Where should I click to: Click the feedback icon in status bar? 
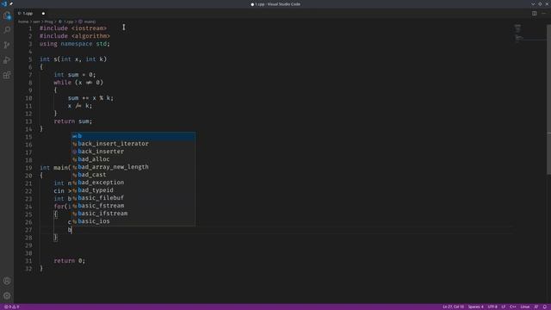(x=536, y=307)
